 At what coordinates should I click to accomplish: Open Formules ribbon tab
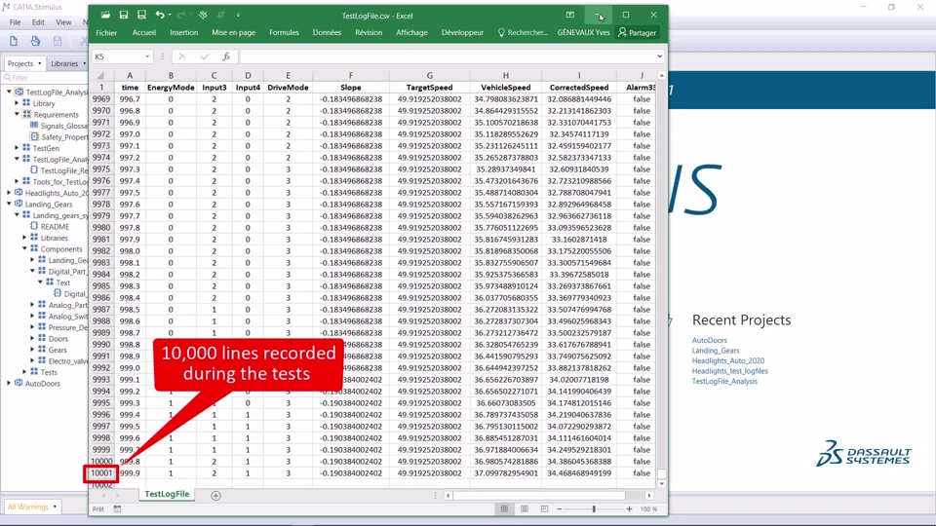point(284,33)
